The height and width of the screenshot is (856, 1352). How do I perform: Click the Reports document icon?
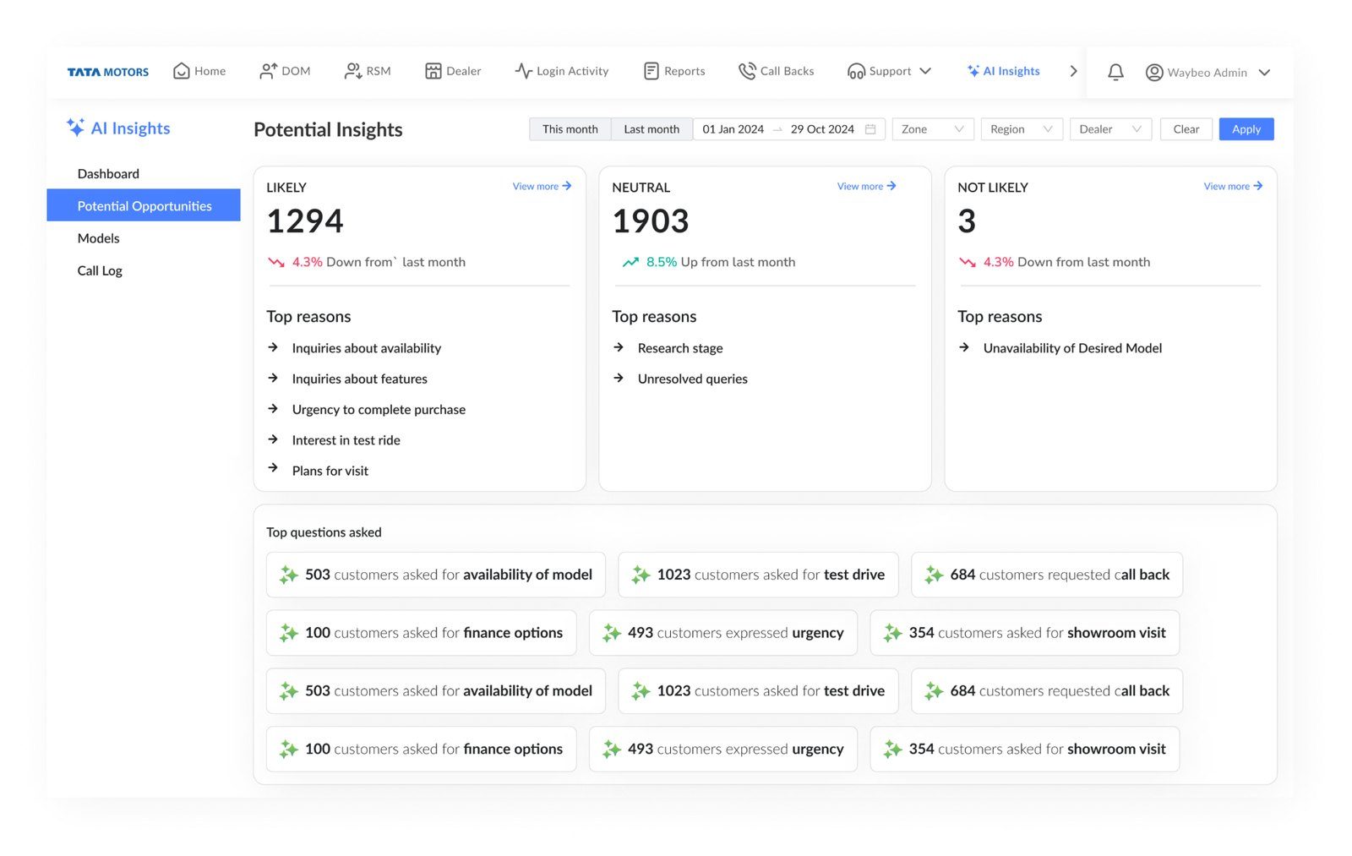(651, 71)
